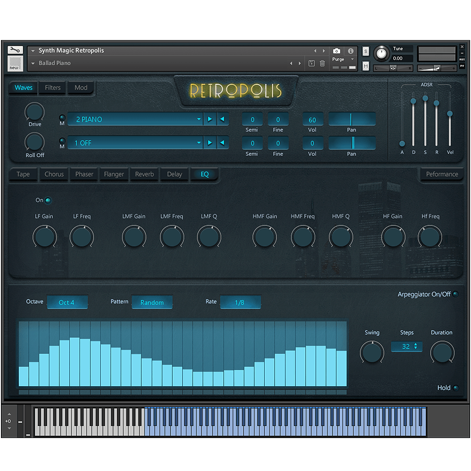Click the HMF Q knob
The width and height of the screenshot is (471, 471).
pyautogui.click(x=341, y=237)
